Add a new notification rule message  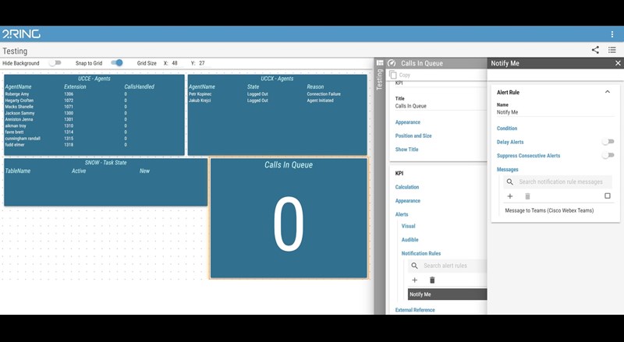(x=510, y=196)
